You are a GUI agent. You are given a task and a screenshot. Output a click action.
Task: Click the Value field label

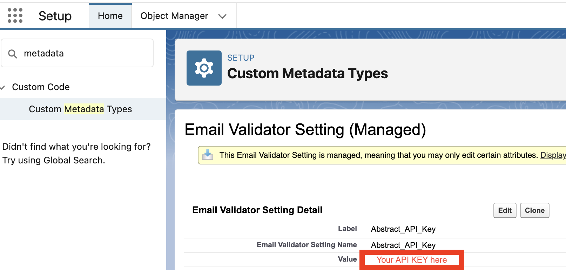tap(347, 259)
